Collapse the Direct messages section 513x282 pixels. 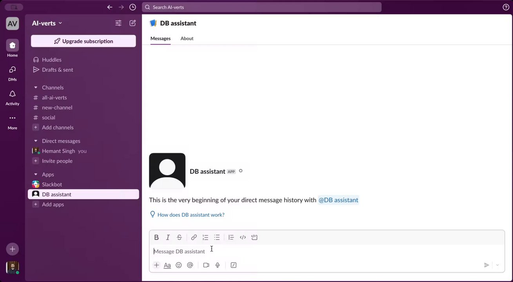click(36, 141)
